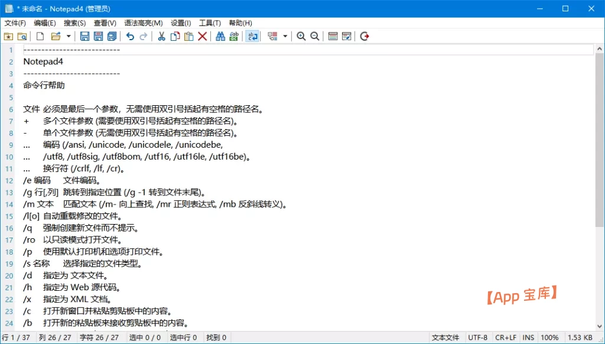Click the Save file icon

(x=84, y=37)
